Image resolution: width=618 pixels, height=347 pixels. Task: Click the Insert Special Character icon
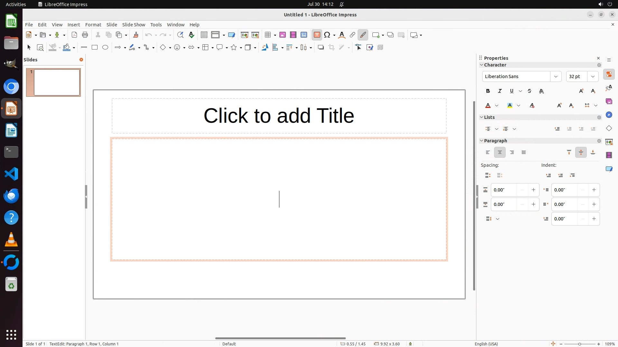pyautogui.click(x=327, y=35)
